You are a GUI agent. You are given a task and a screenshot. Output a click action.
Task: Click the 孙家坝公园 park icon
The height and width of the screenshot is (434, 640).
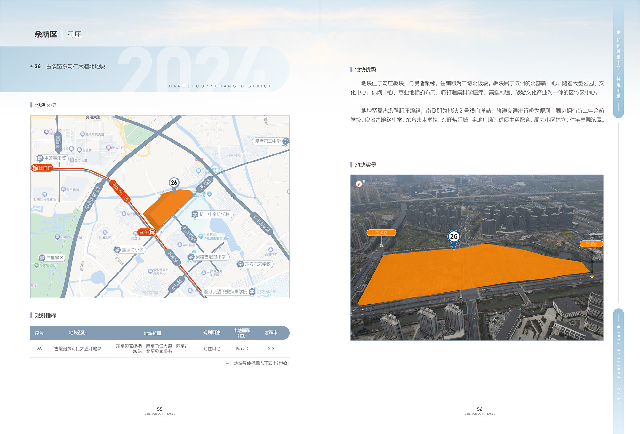[x=36, y=265]
